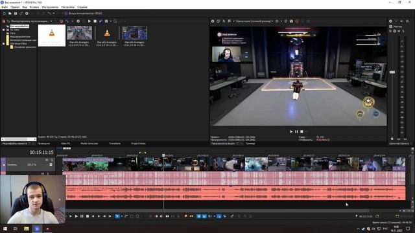Select the Tags media bin

pos(12,33)
